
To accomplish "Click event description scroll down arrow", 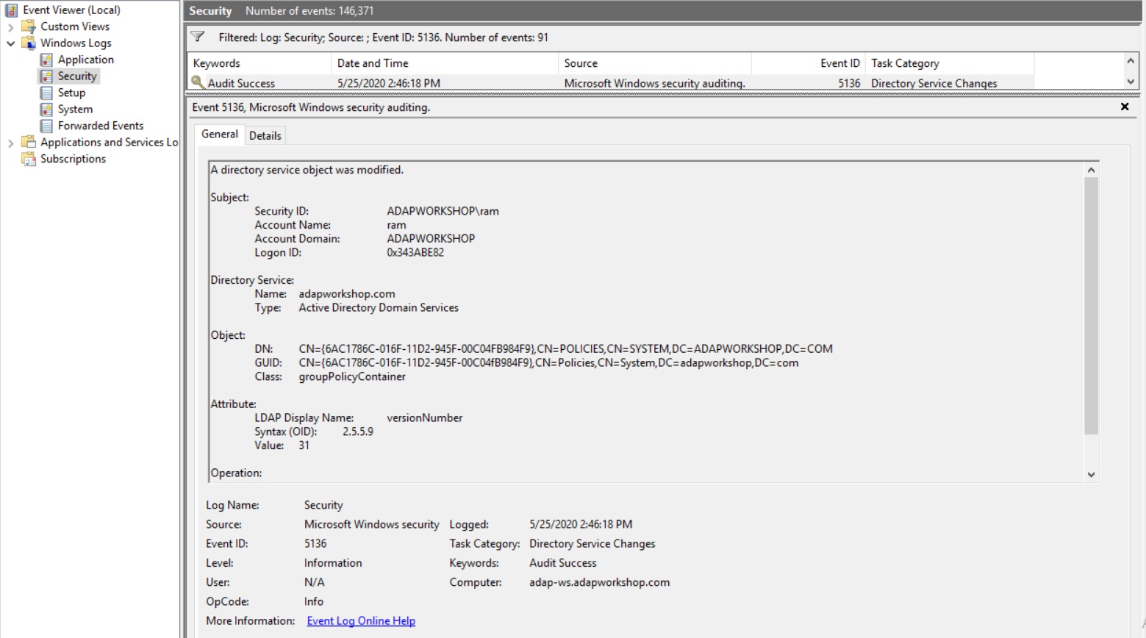I will click(x=1091, y=475).
